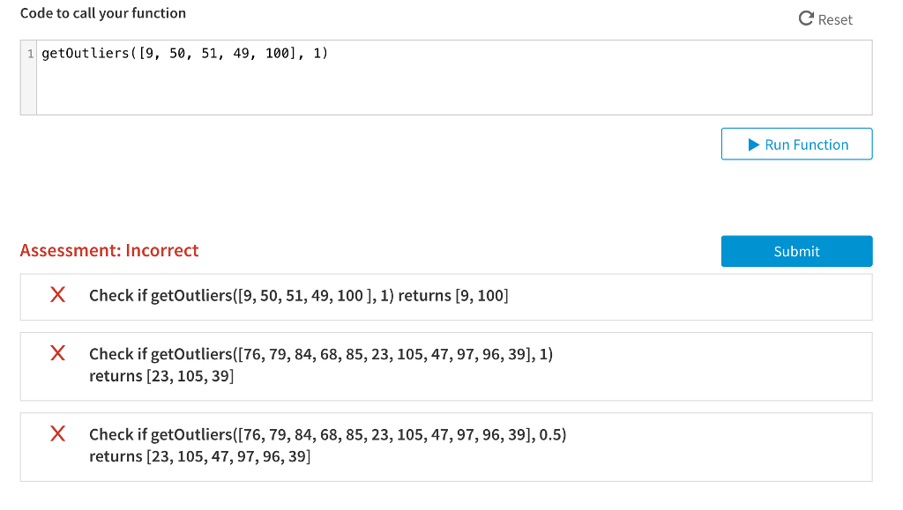Click the red X of first check
The height and width of the screenshot is (510, 903).
pos(57,294)
